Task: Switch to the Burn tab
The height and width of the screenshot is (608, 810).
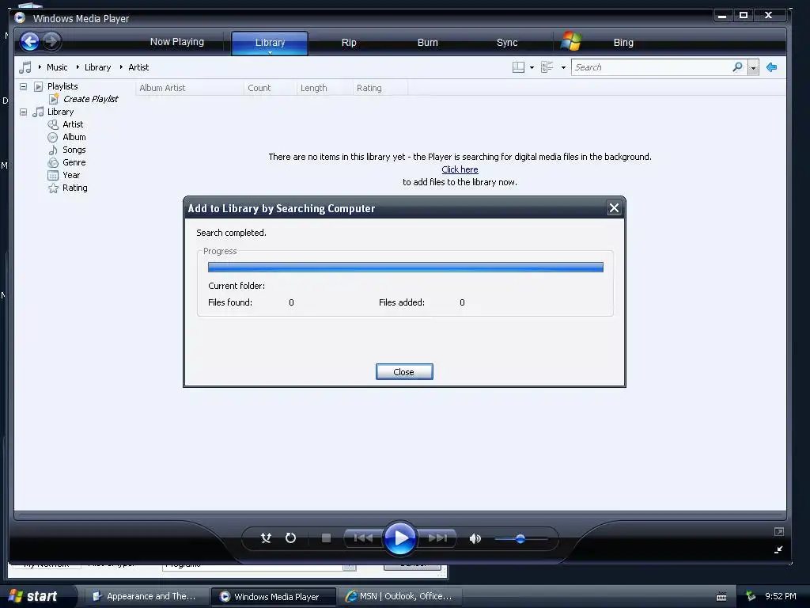Action: [x=427, y=43]
